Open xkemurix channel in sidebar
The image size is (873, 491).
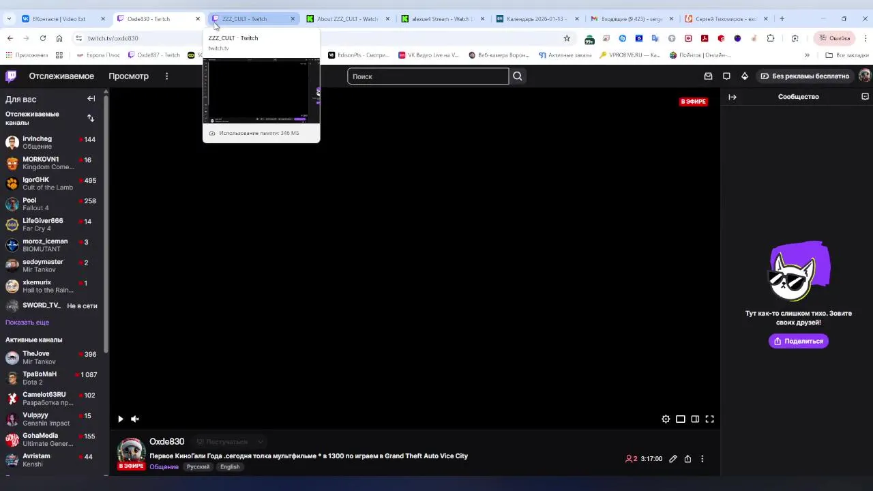point(53,286)
